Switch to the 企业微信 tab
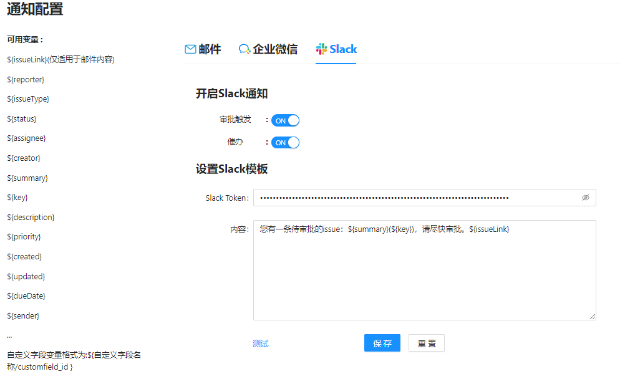The width and height of the screenshot is (620, 384). click(268, 49)
